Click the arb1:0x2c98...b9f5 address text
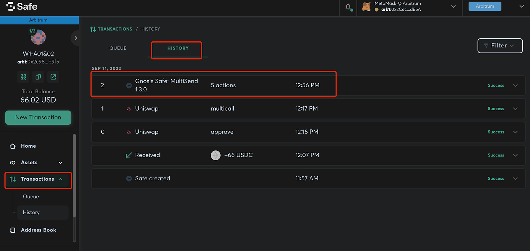The width and height of the screenshot is (530, 251). tap(38, 62)
